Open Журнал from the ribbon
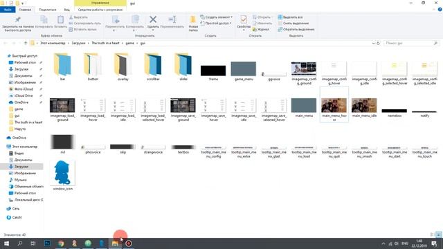This screenshot has height=249, width=443. click(x=260, y=29)
